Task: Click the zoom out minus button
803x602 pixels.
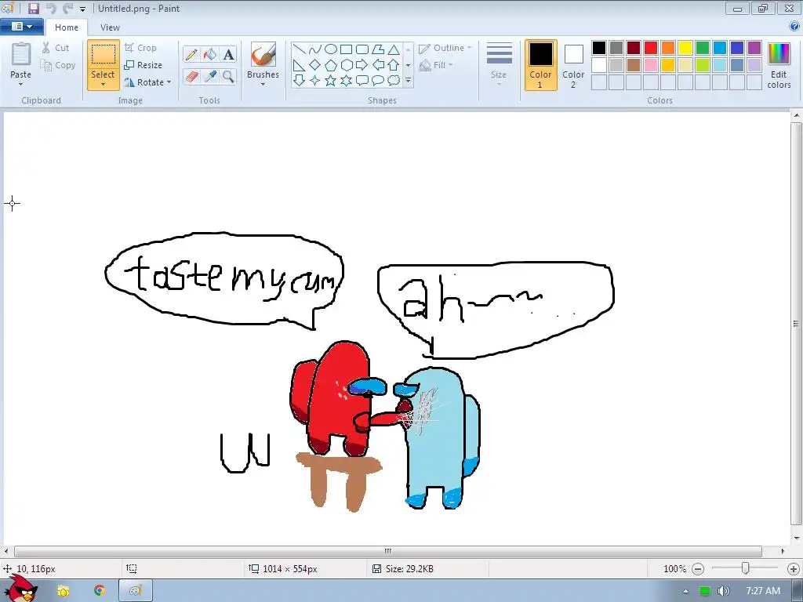Action: (698, 569)
